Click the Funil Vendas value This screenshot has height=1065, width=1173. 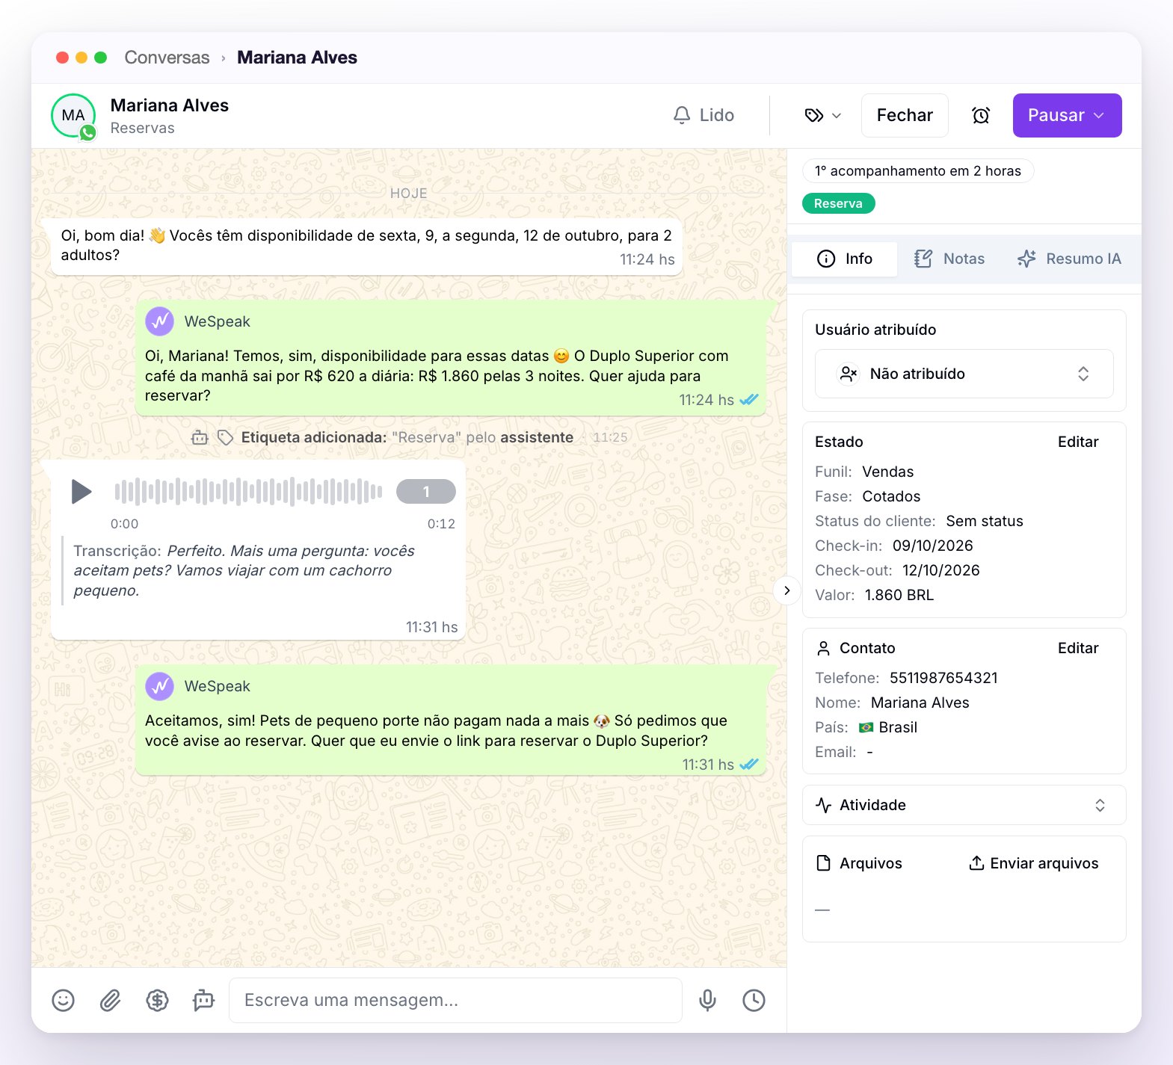[887, 472]
